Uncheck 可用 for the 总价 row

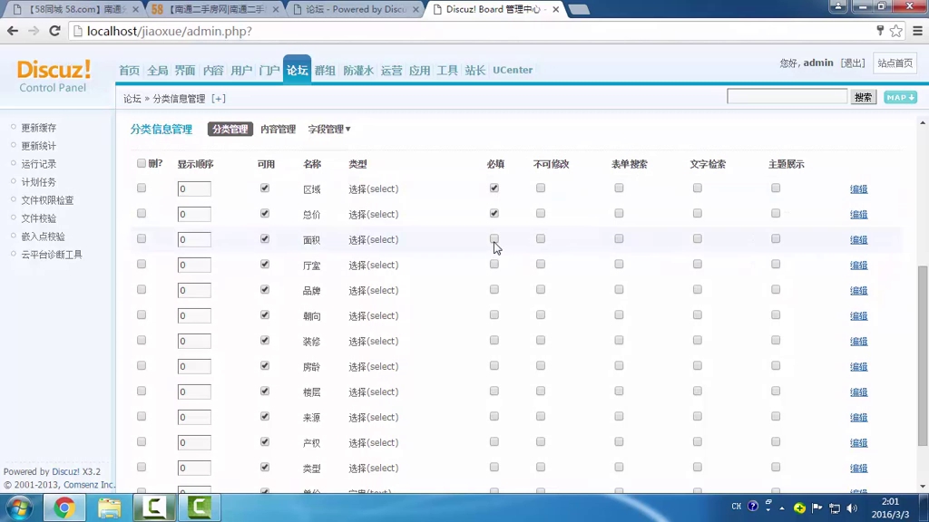point(264,214)
